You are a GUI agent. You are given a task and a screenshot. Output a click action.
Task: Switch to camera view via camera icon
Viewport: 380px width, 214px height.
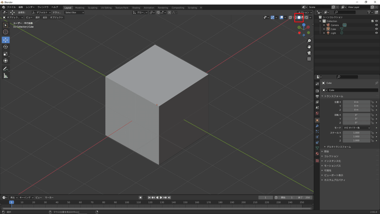click(309, 53)
